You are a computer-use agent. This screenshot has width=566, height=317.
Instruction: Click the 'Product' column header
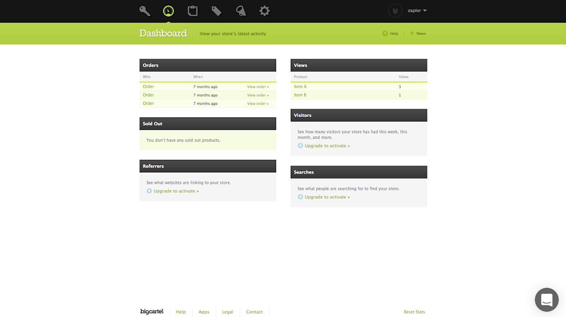[301, 77]
